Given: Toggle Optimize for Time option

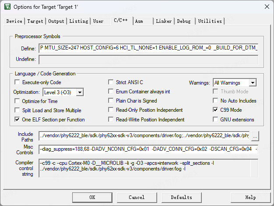Looking at the screenshot, I should click(x=18, y=101).
